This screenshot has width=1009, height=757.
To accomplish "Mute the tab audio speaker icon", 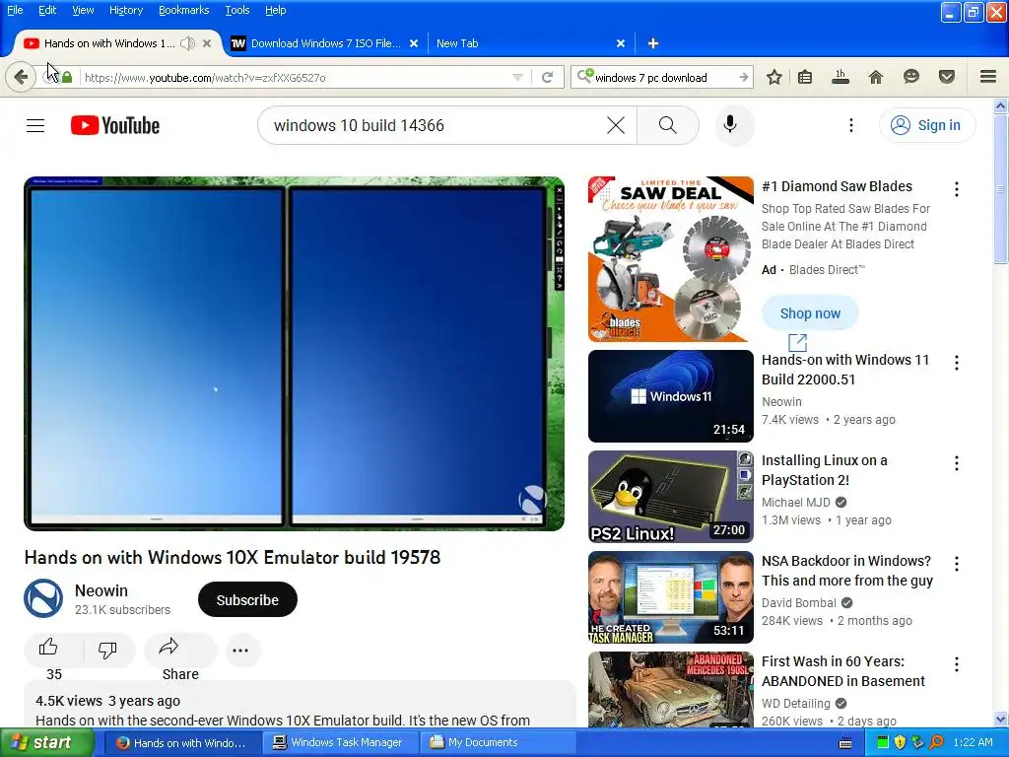I will tap(187, 43).
